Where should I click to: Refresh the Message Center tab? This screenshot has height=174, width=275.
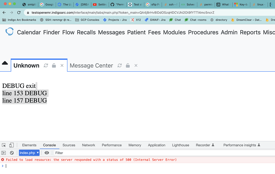(x=120, y=65)
